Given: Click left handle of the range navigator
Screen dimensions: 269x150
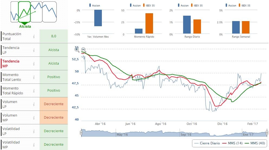Looking at the screenshot, I should (x=81, y=133).
